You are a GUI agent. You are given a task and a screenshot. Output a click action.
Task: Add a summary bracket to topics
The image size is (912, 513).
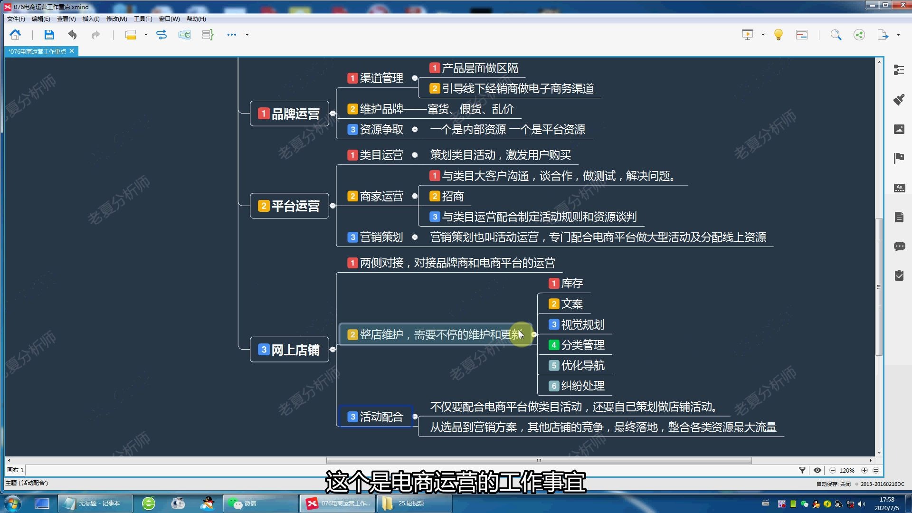point(208,35)
